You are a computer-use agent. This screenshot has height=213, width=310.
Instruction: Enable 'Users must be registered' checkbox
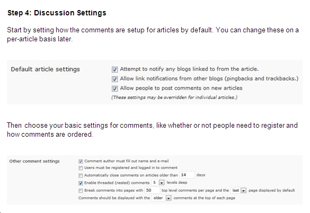(81, 168)
